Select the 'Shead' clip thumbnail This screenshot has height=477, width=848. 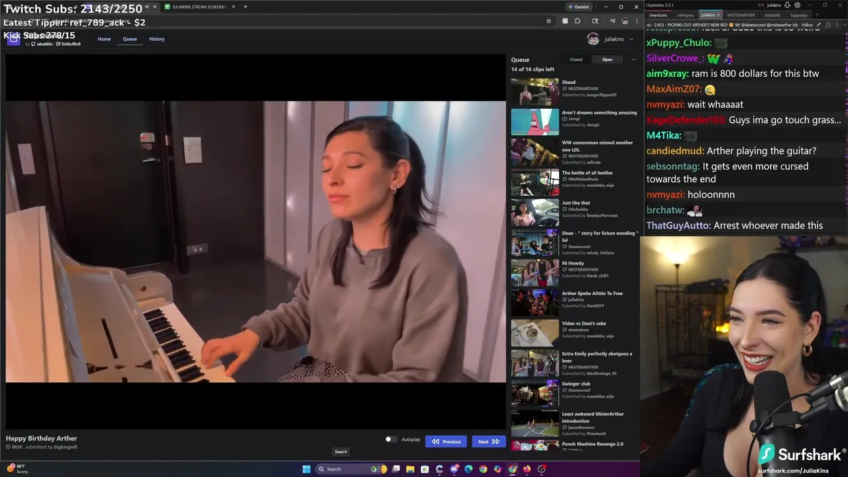(x=535, y=92)
